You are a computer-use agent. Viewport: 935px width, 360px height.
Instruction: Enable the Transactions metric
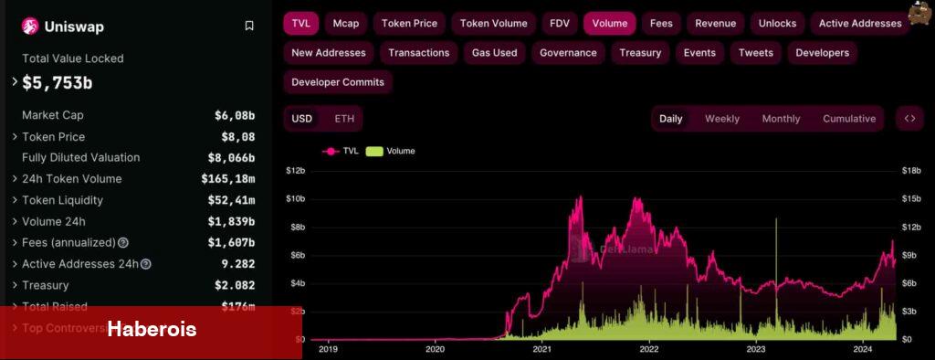point(418,52)
